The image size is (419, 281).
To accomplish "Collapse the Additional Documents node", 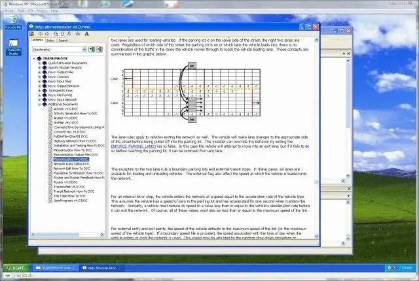I will point(39,105).
